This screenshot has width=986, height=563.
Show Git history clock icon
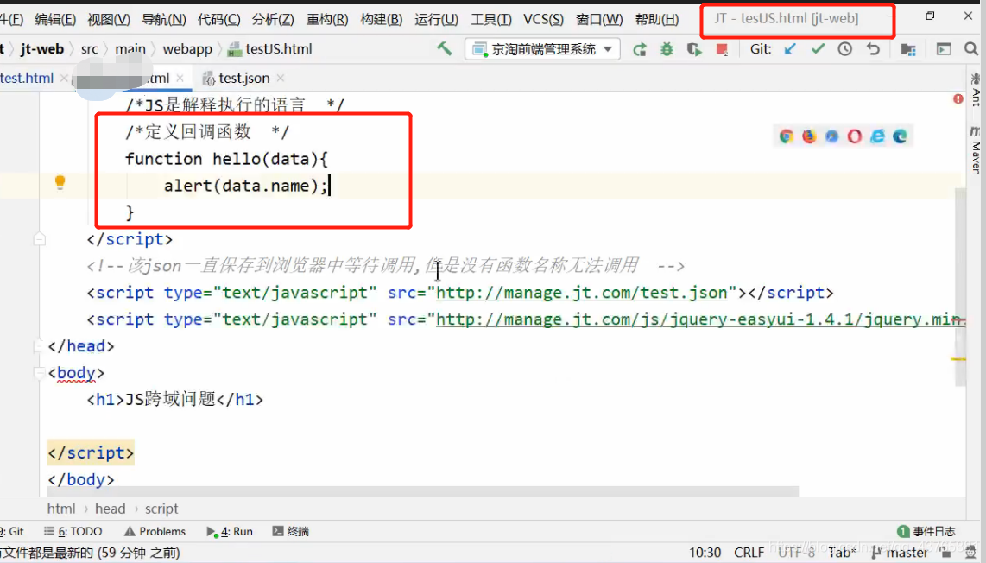(x=844, y=48)
